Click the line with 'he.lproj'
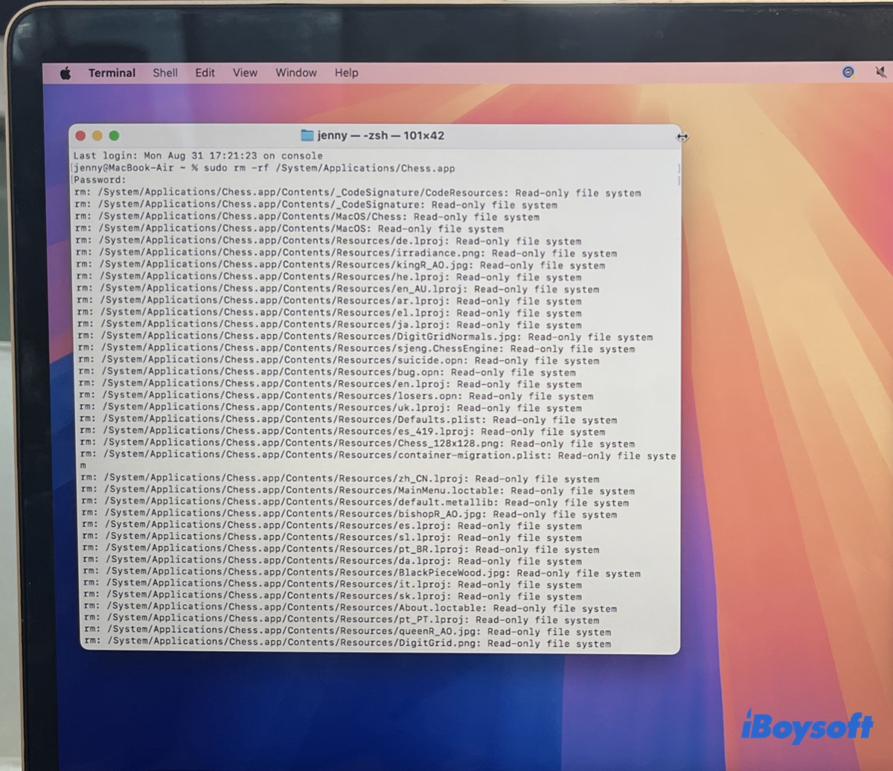 (329, 277)
